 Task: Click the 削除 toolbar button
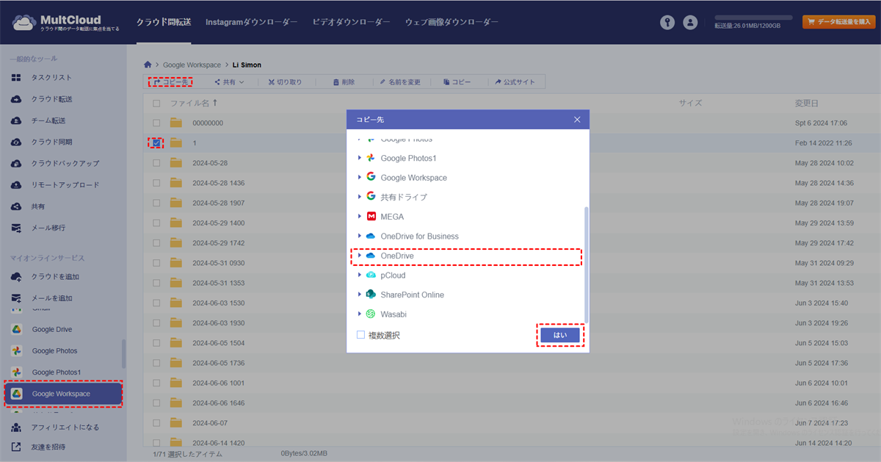344,82
